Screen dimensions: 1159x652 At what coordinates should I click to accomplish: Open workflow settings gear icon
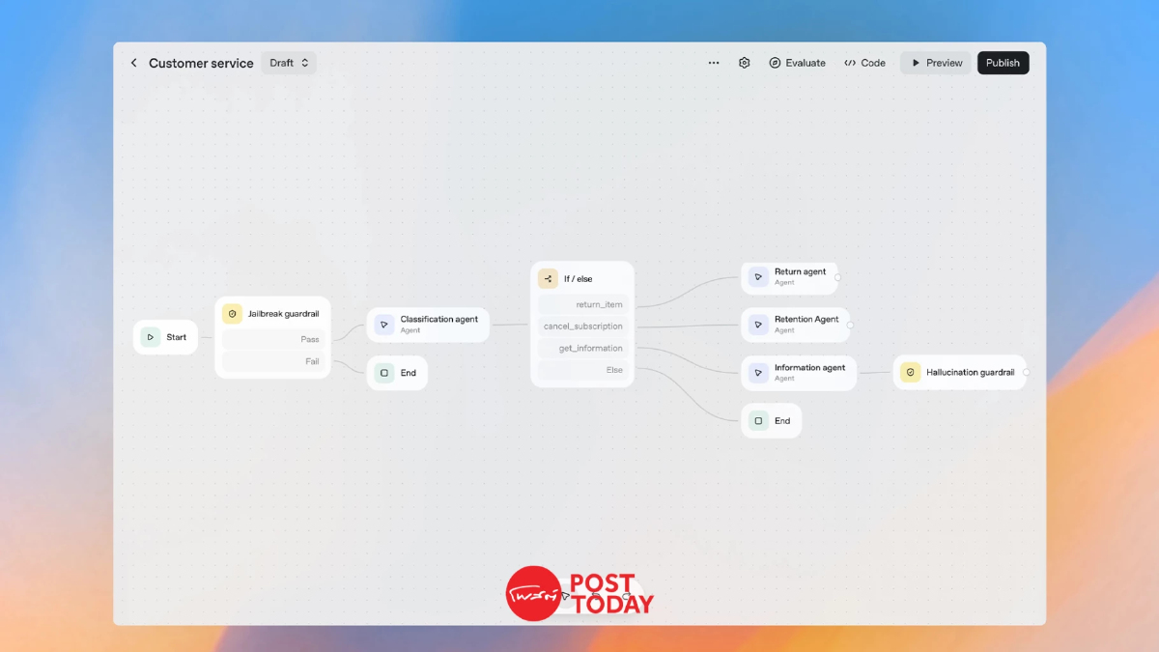[745, 63]
